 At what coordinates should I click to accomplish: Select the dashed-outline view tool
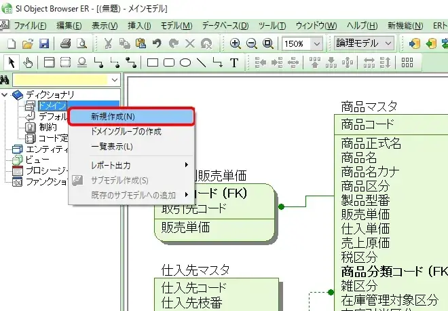click(65, 62)
